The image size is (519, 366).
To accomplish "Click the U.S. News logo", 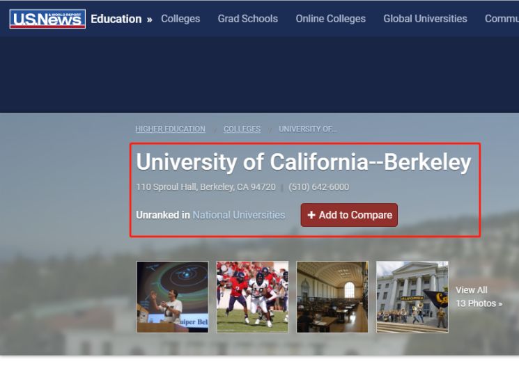I will 47,19.
